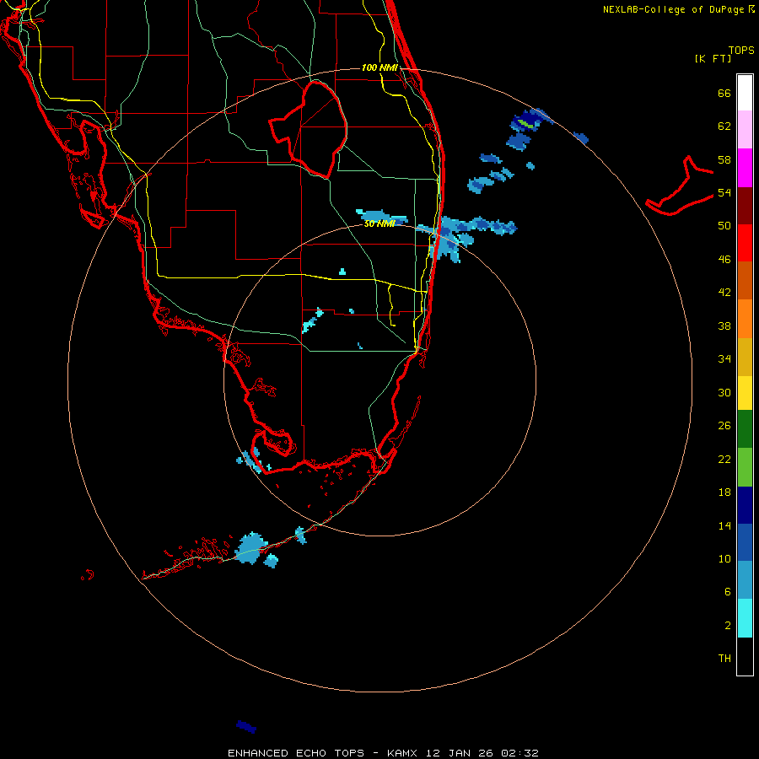Click the 62 legend value
Image resolution: width=759 pixels, height=759 pixels.
(x=724, y=126)
